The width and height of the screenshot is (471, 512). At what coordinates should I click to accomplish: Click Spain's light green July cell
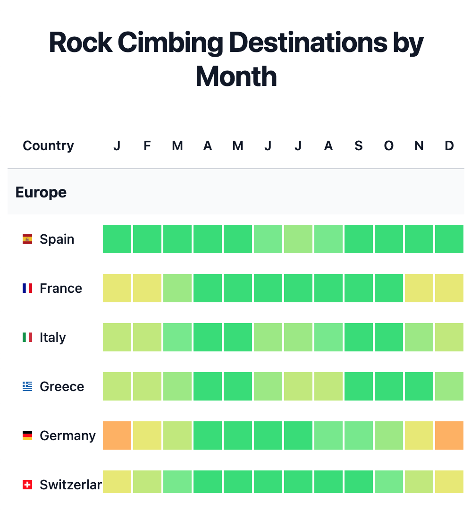tap(298, 239)
